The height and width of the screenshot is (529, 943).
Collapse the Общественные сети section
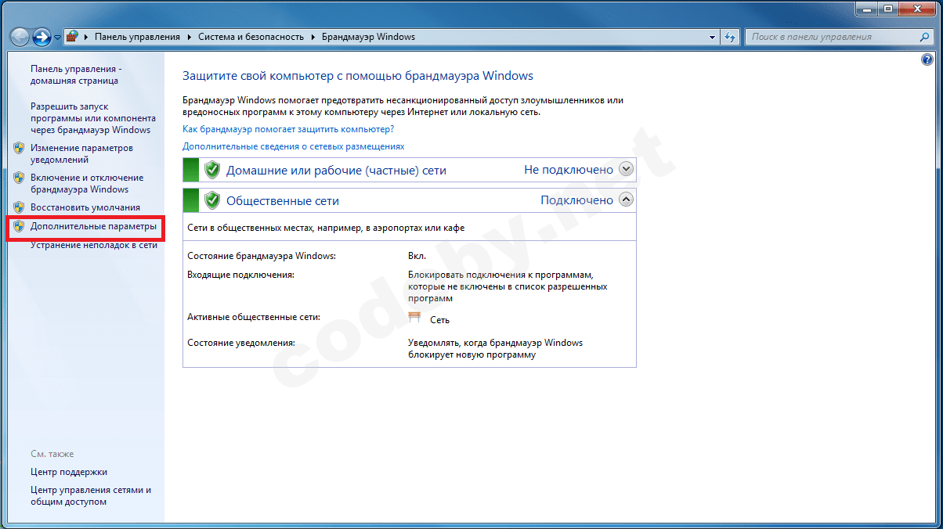pos(625,200)
